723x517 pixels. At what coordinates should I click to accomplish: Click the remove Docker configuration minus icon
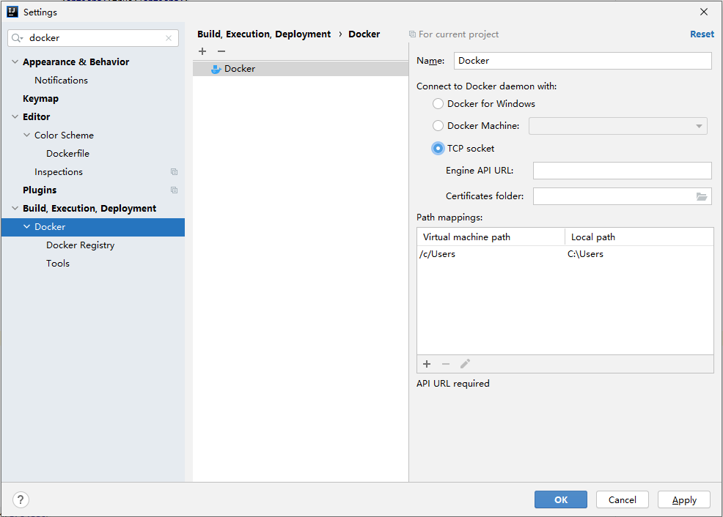(x=221, y=51)
